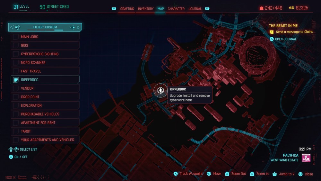The height and width of the screenshot is (181, 321).
Task: Click the Open Journal link
Action: (x=286, y=39)
